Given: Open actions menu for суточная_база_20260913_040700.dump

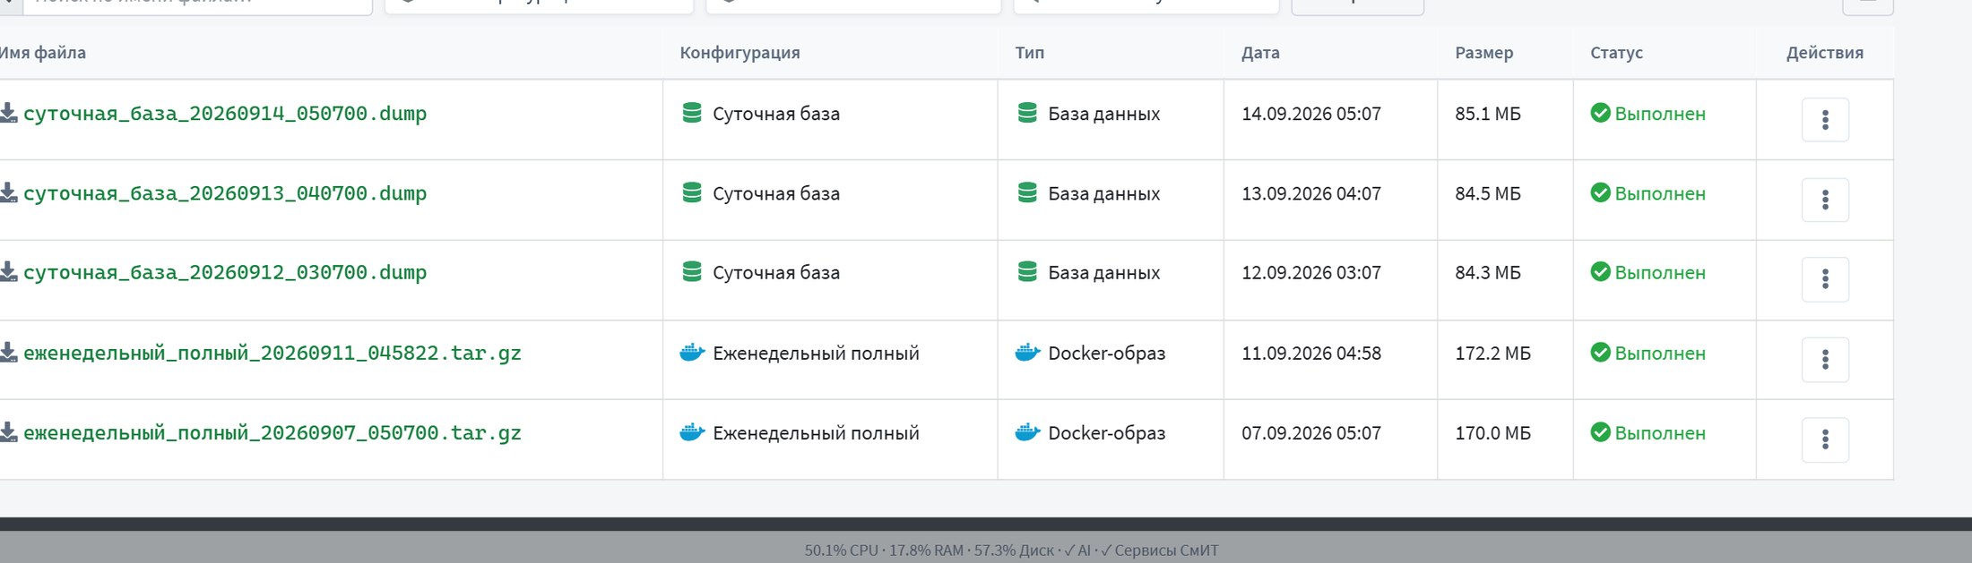Looking at the screenshot, I should pos(1825,200).
